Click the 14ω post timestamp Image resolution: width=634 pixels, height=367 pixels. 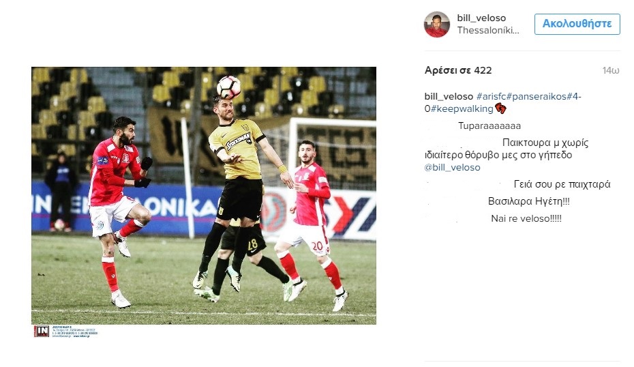point(611,70)
